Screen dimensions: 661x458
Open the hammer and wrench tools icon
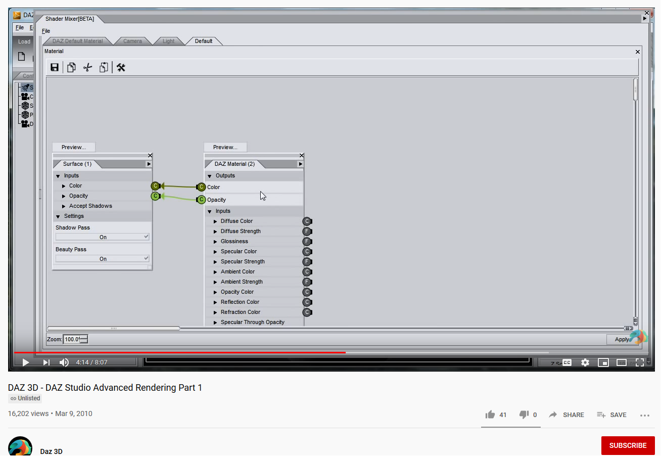(x=121, y=67)
